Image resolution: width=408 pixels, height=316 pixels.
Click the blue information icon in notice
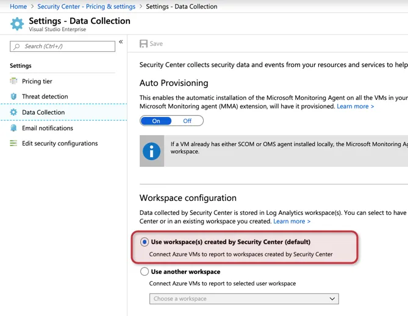point(151,151)
